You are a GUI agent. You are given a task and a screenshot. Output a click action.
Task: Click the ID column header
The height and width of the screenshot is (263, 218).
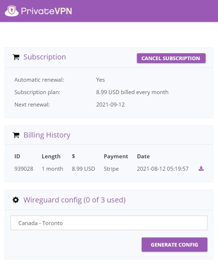pyautogui.click(x=17, y=156)
